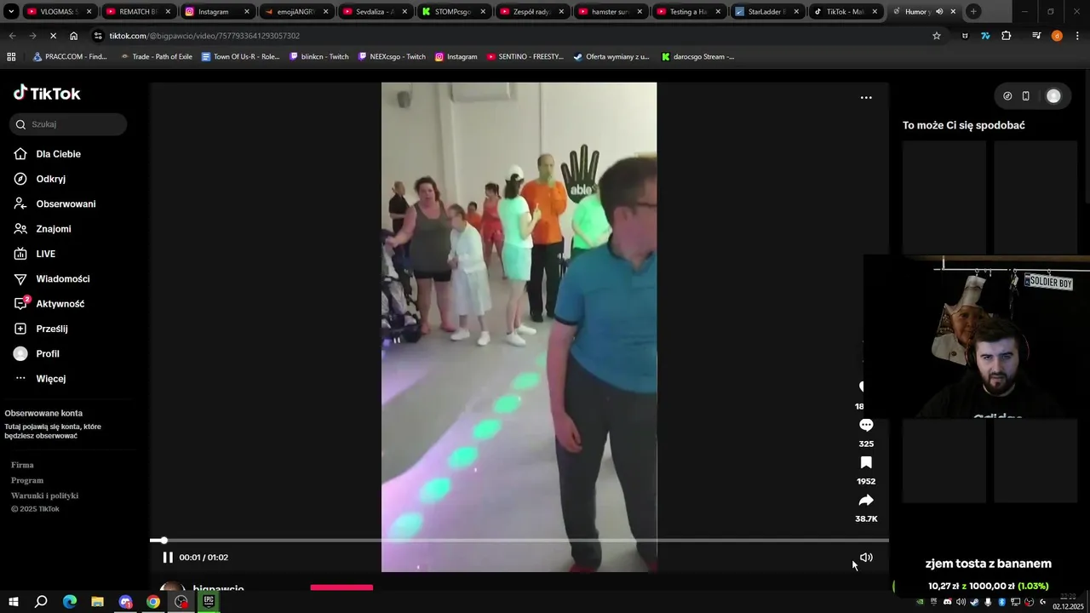Switch to the STOMPcsgo tab
The height and width of the screenshot is (613, 1090).
[453, 12]
